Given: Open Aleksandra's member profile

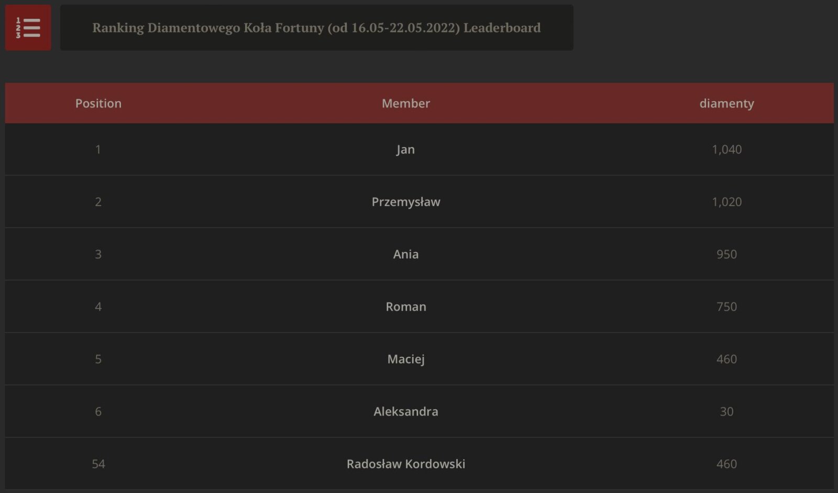Looking at the screenshot, I should tap(406, 411).
